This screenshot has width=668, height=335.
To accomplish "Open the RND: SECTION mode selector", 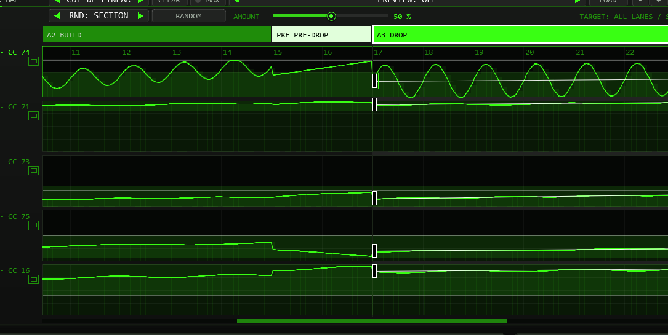I will 99,16.
